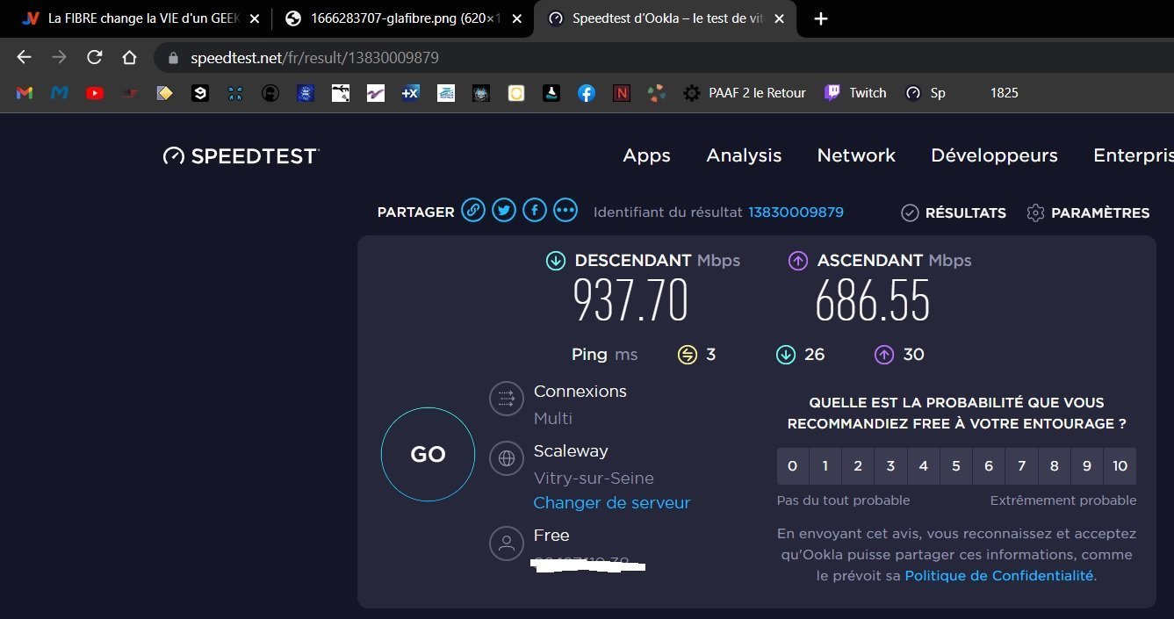The height and width of the screenshot is (619, 1174).
Task: Click the Changer de serveur link
Action: pos(612,503)
